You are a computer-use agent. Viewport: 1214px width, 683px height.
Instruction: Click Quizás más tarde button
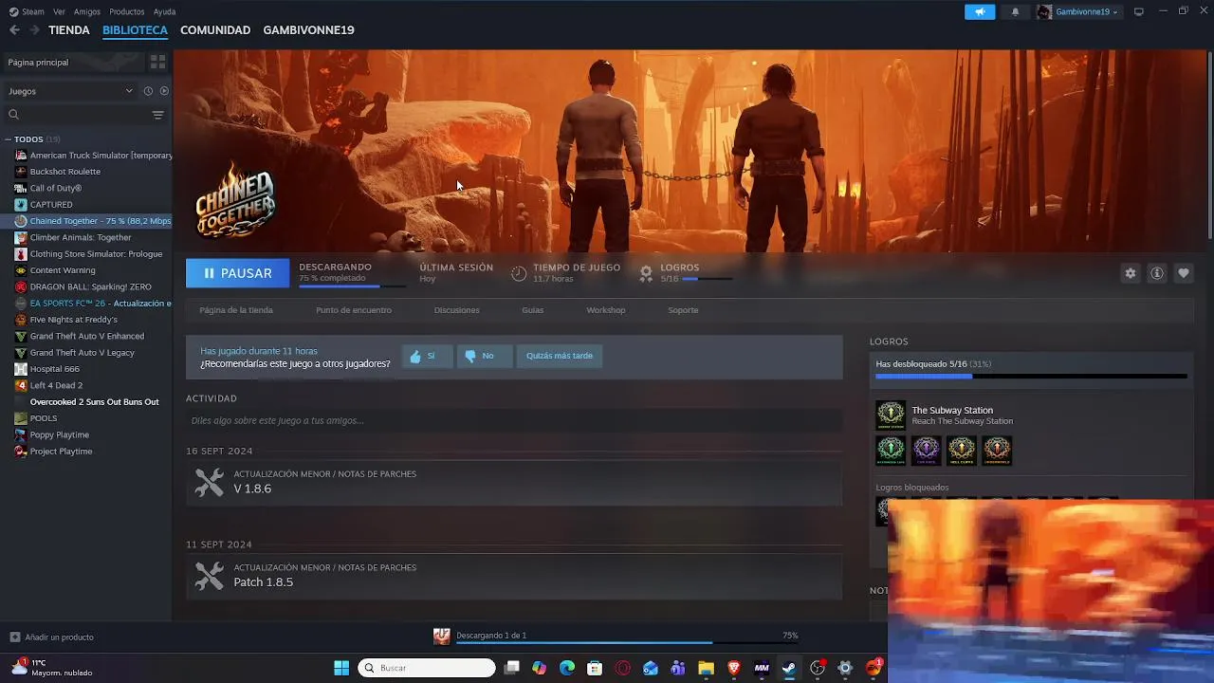pyautogui.click(x=560, y=356)
